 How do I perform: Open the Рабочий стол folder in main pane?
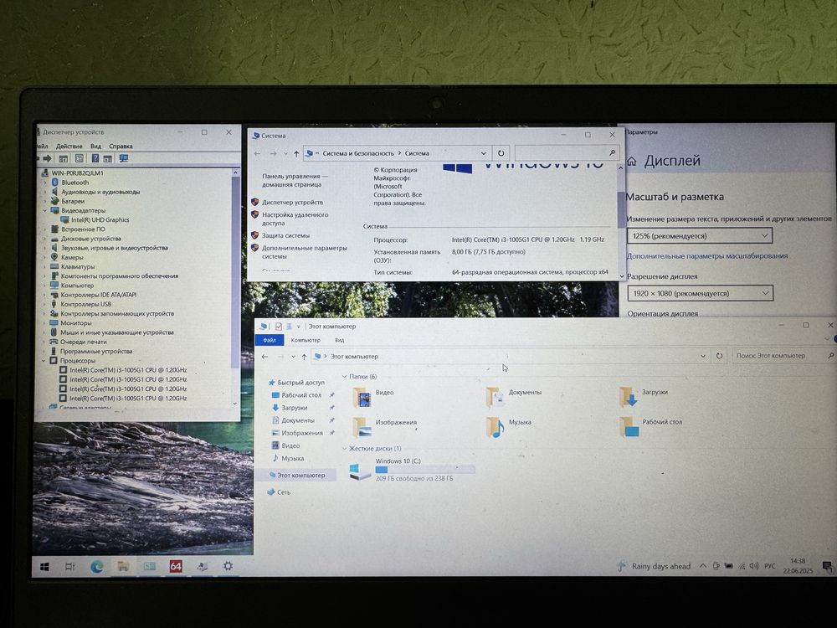tap(650, 427)
